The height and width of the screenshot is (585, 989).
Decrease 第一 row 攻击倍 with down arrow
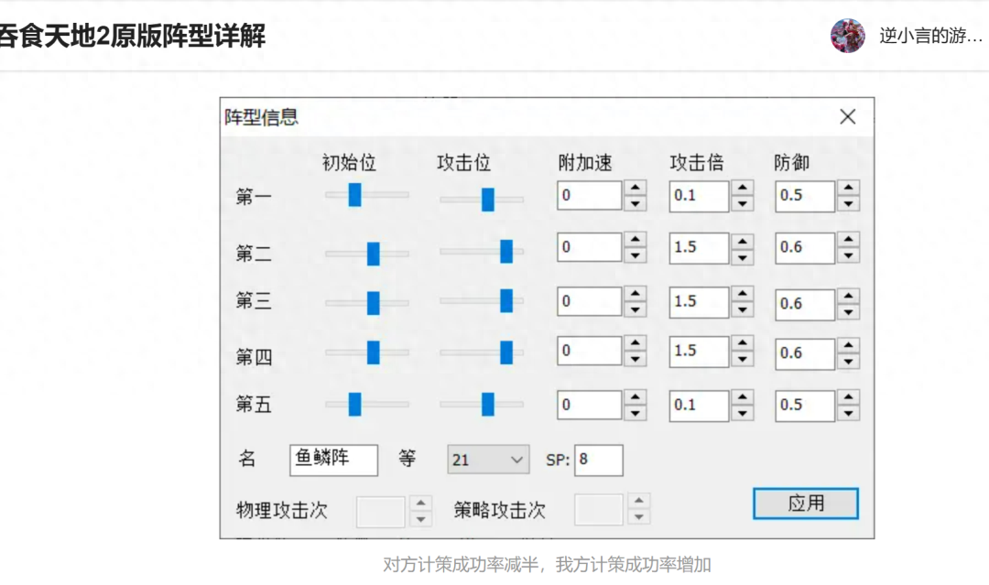tap(743, 203)
